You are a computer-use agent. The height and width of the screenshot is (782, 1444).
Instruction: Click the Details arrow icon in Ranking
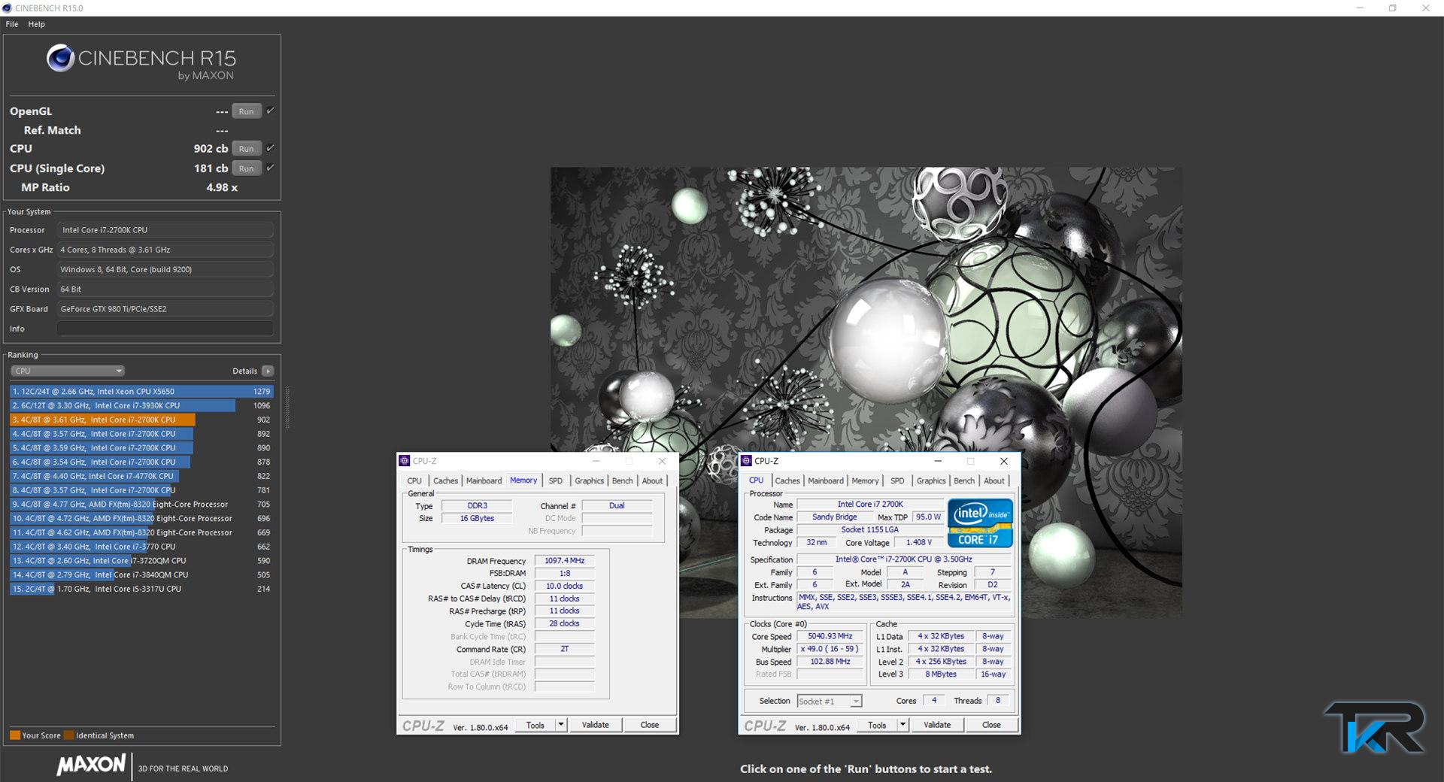tap(268, 371)
